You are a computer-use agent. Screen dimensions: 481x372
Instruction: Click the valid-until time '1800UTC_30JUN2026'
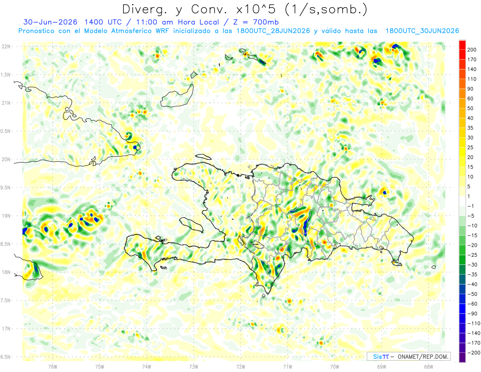pyautogui.click(x=422, y=31)
